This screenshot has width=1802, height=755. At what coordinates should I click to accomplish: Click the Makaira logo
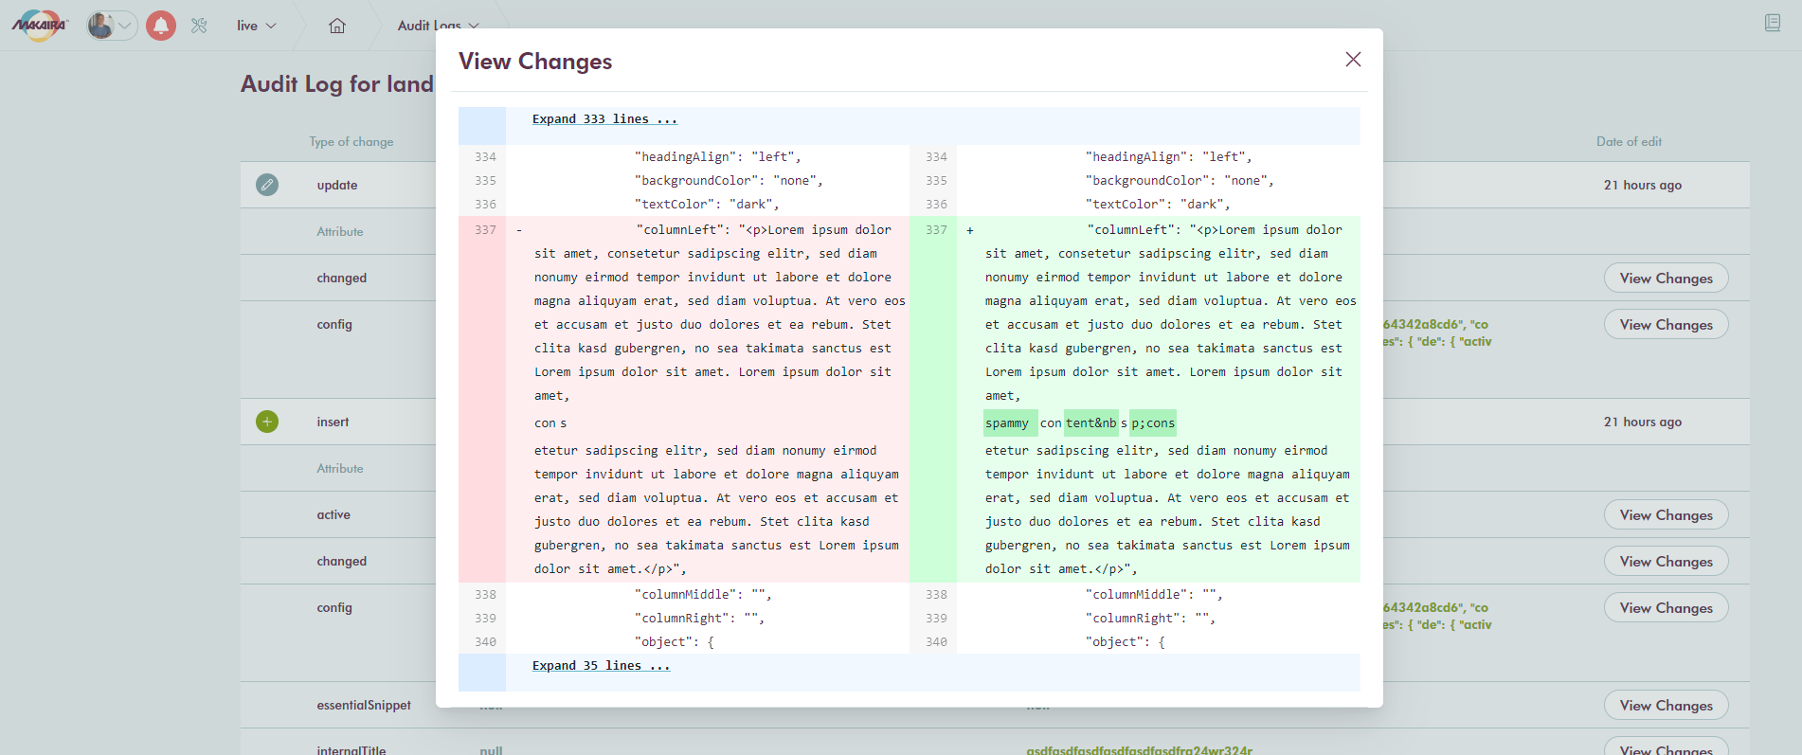point(39,26)
